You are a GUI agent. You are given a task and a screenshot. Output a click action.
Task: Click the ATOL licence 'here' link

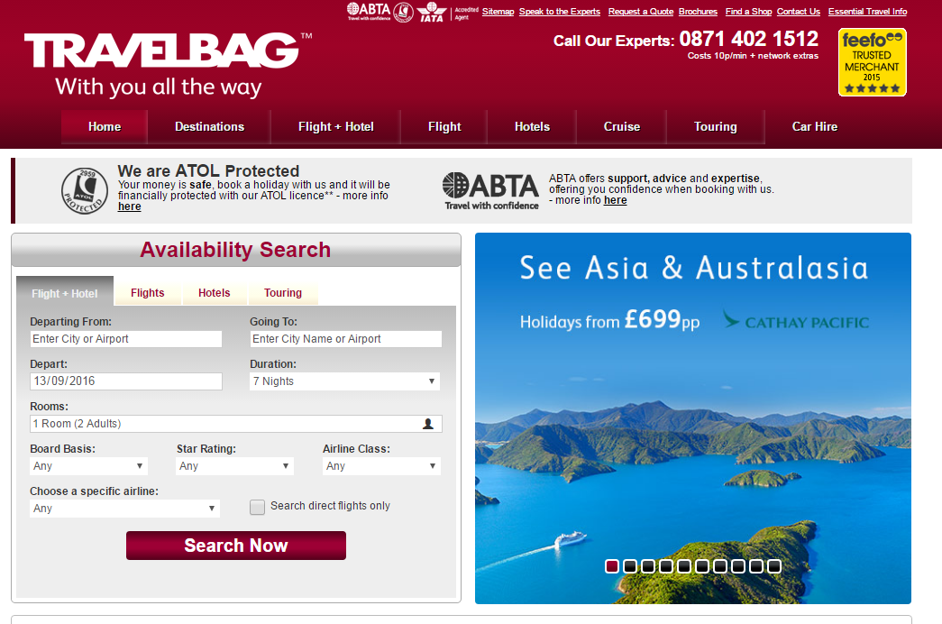[129, 206]
